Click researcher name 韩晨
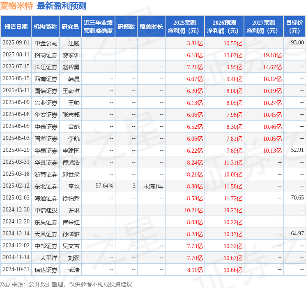This screenshot has height=288, width=306. click(x=74, y=79)
